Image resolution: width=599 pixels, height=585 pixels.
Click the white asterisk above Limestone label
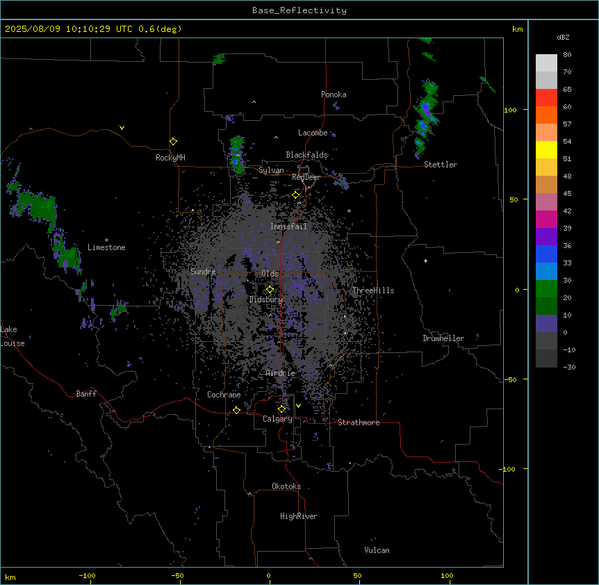click(x=106, y=240)
